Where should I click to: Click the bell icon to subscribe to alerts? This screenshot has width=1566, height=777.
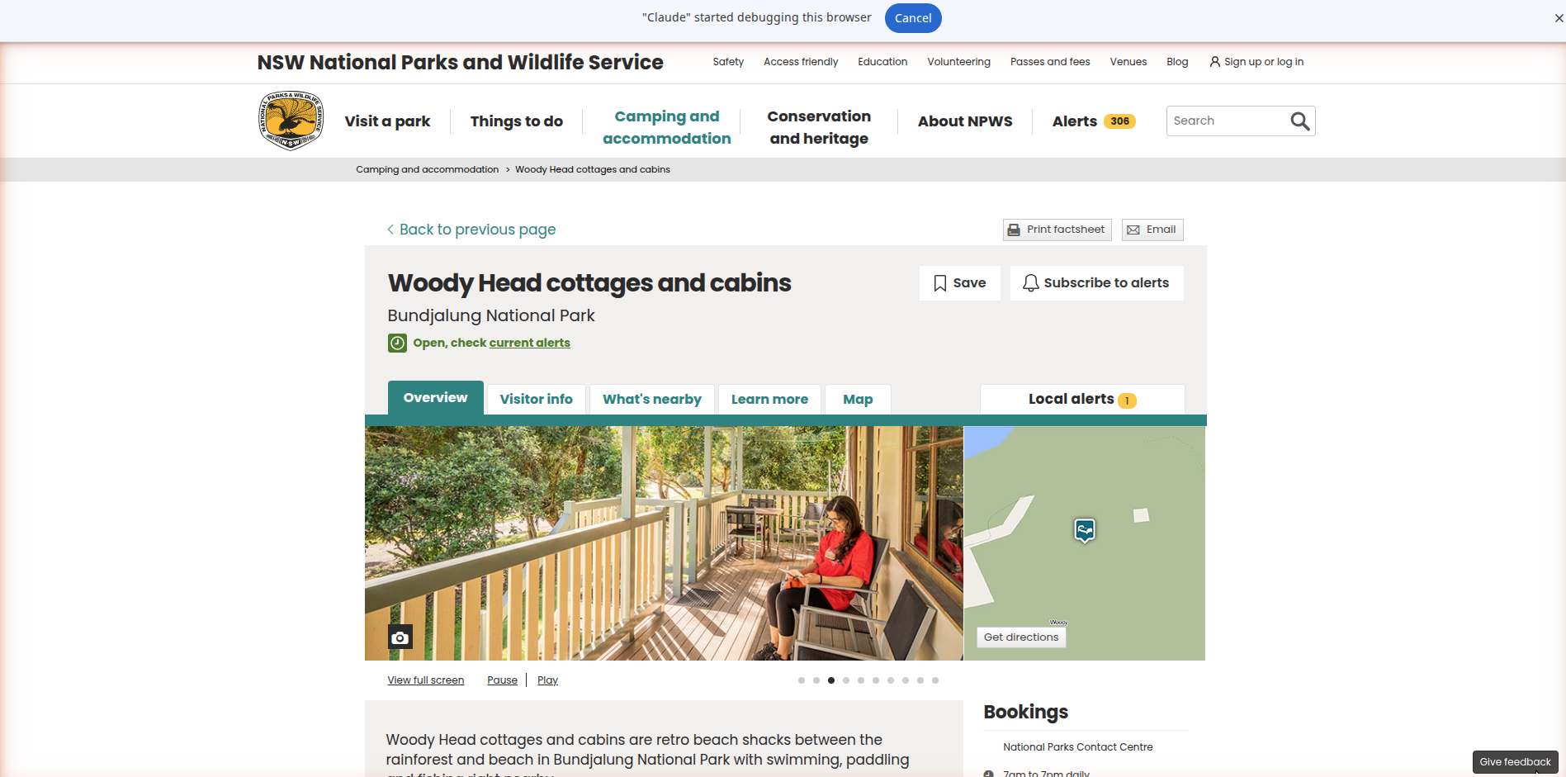pyautogui.click(x=1030, y=283)
